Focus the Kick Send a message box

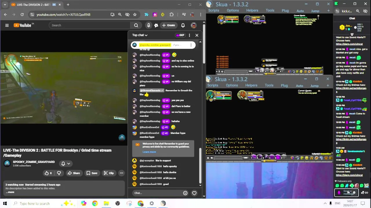pos(346,193)
